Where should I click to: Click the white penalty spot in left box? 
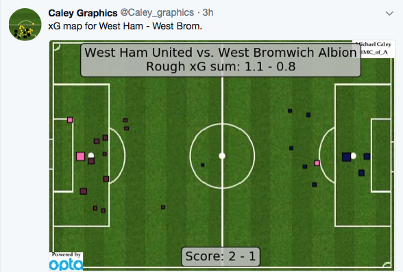coord(91,155)
